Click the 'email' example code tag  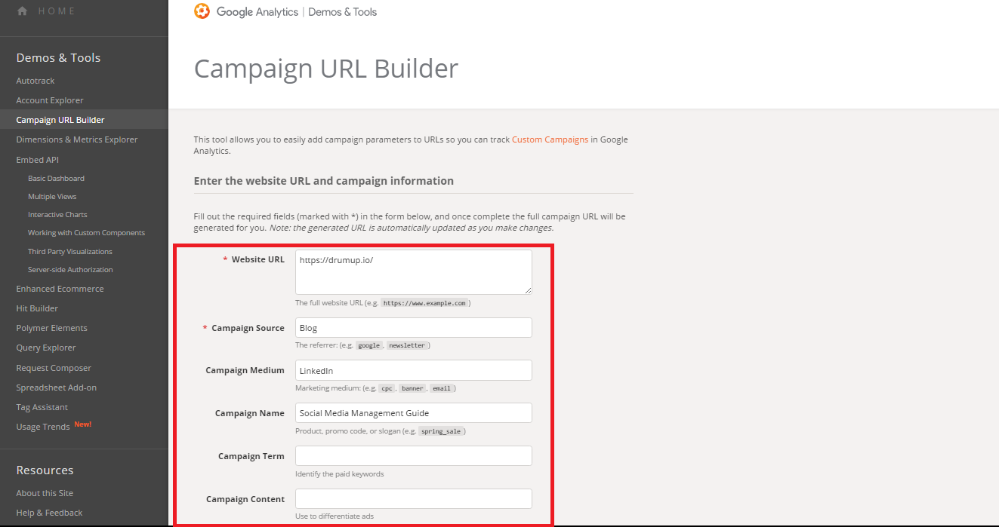click(x=441, y=388)
